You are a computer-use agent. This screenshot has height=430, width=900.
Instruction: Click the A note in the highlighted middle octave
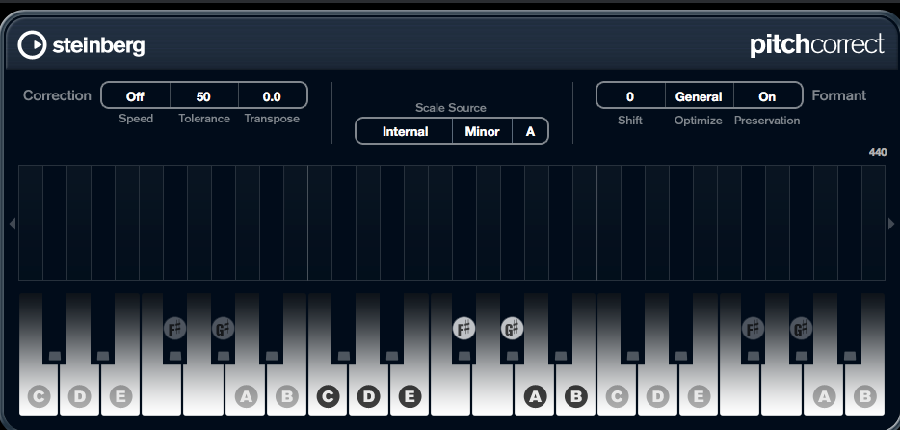point(535,396)
